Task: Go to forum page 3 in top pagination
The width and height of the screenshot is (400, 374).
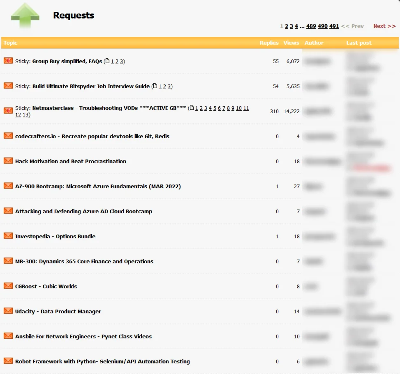Action: 291,26
